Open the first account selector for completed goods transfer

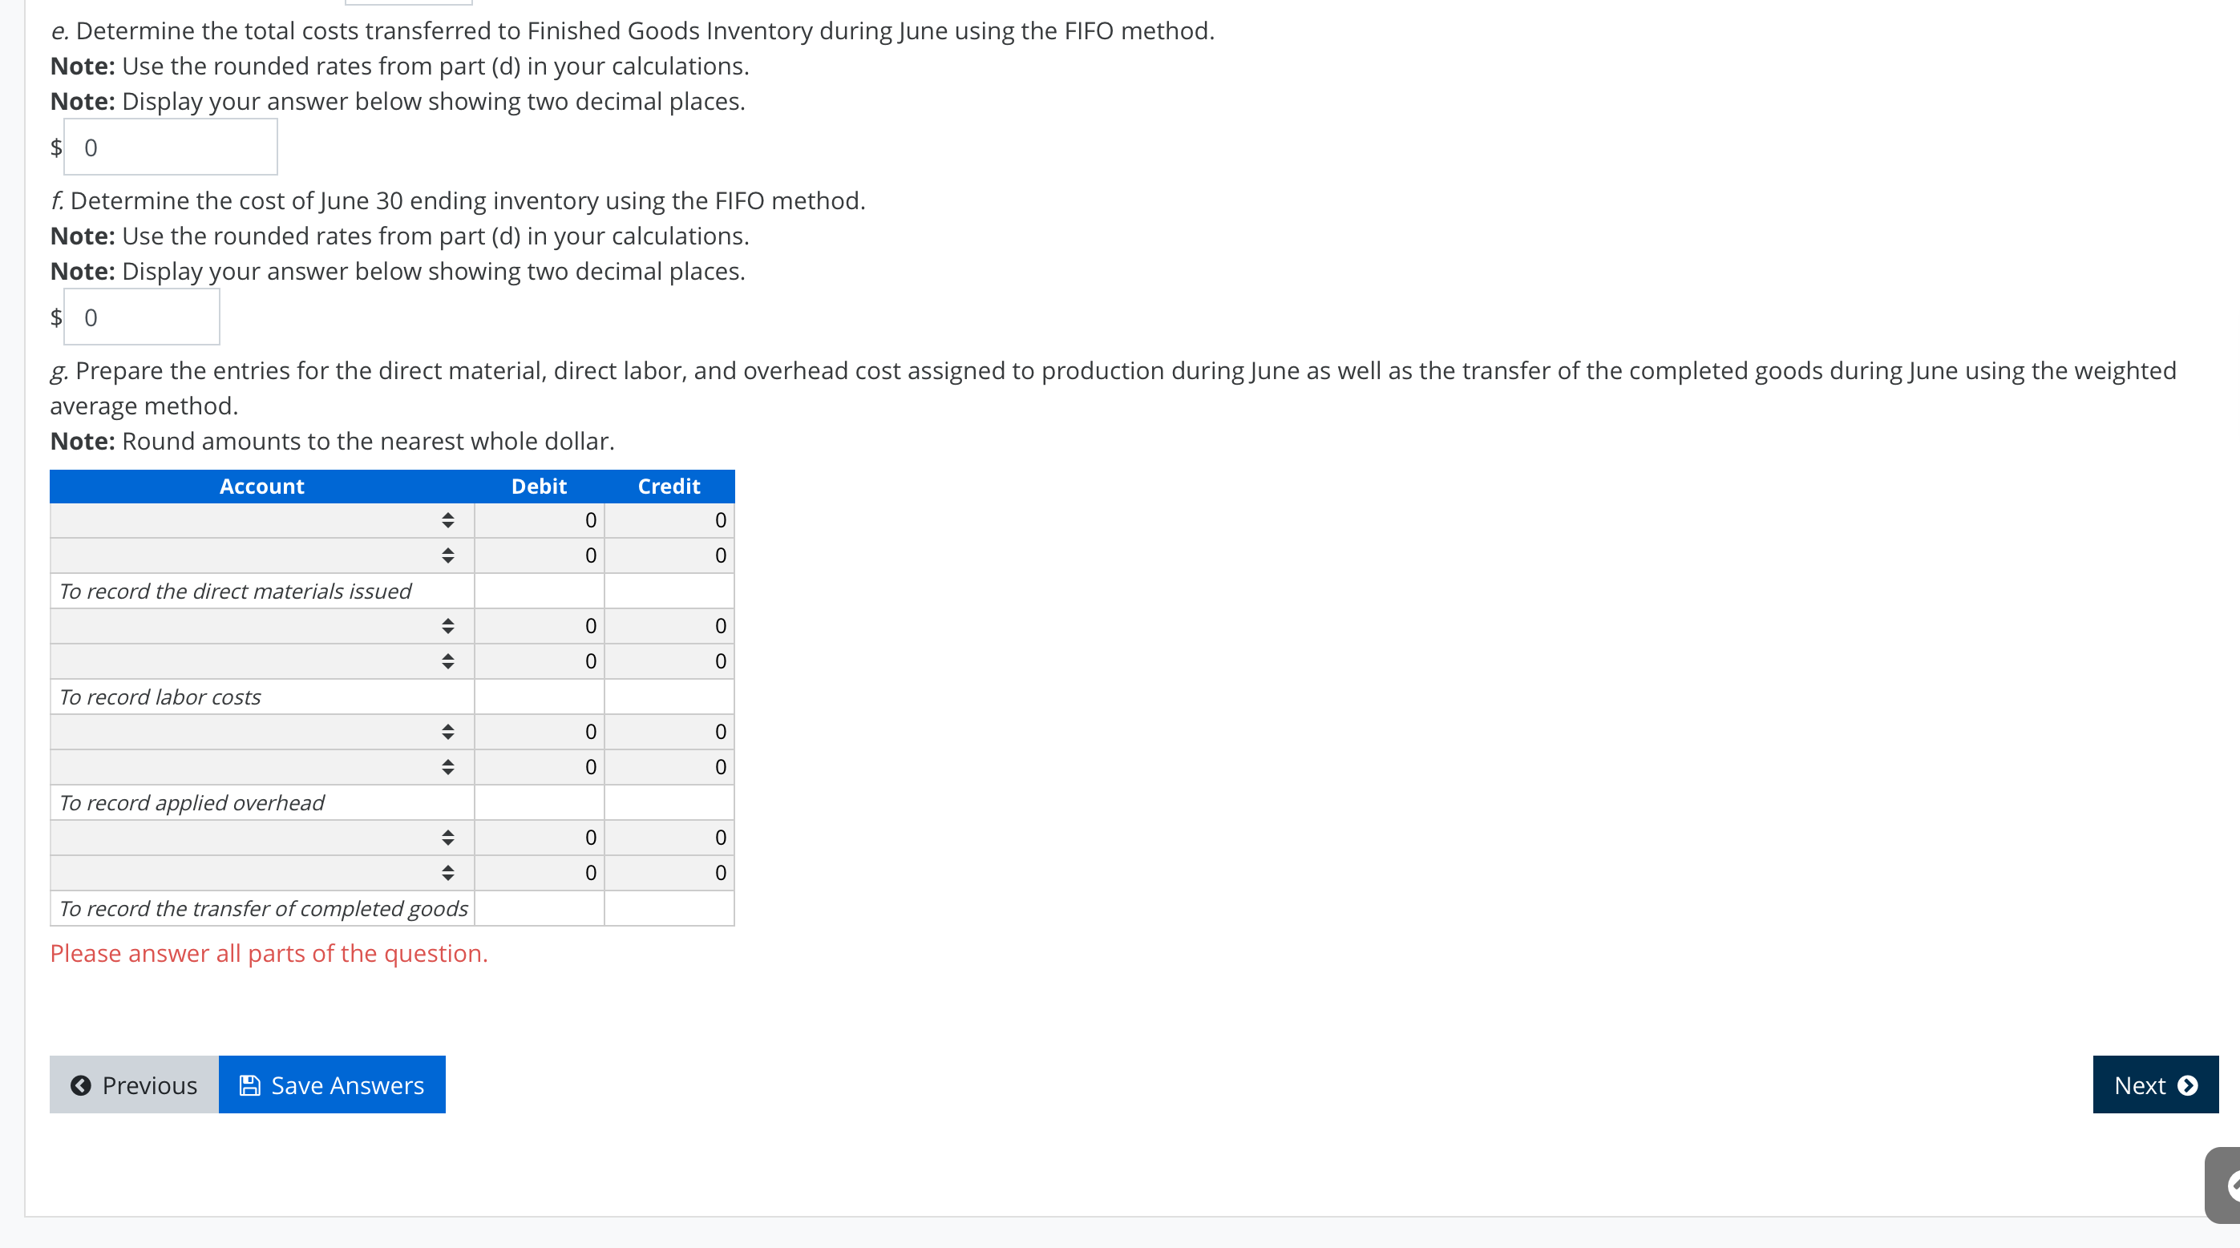click(449, 837)
